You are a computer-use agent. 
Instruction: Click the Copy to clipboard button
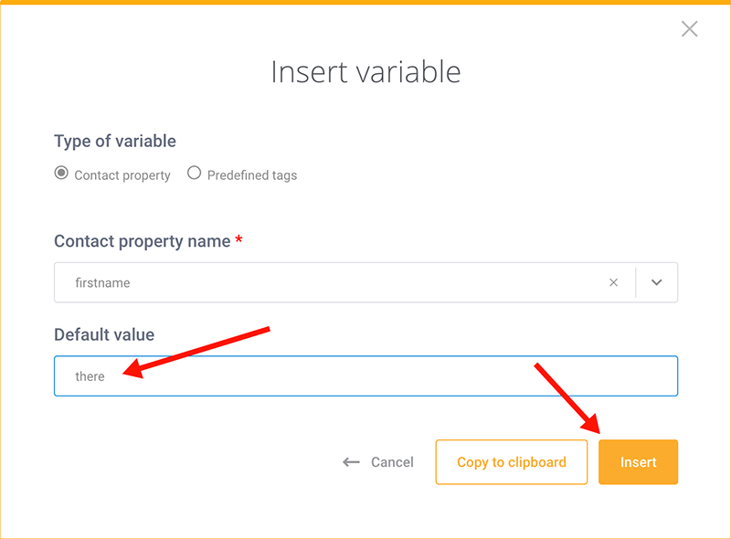[x=512, y=462]
